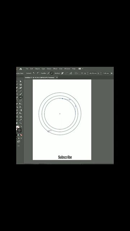
Task: Click the Y coordinate stepper arrows
Action: coord(101,73)
